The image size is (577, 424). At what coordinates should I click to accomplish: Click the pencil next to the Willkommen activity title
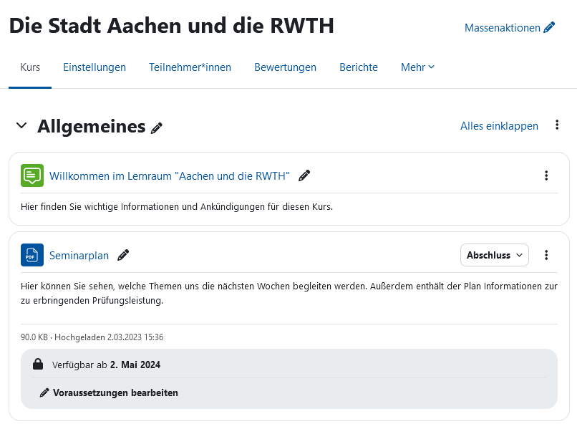point(304,175)
